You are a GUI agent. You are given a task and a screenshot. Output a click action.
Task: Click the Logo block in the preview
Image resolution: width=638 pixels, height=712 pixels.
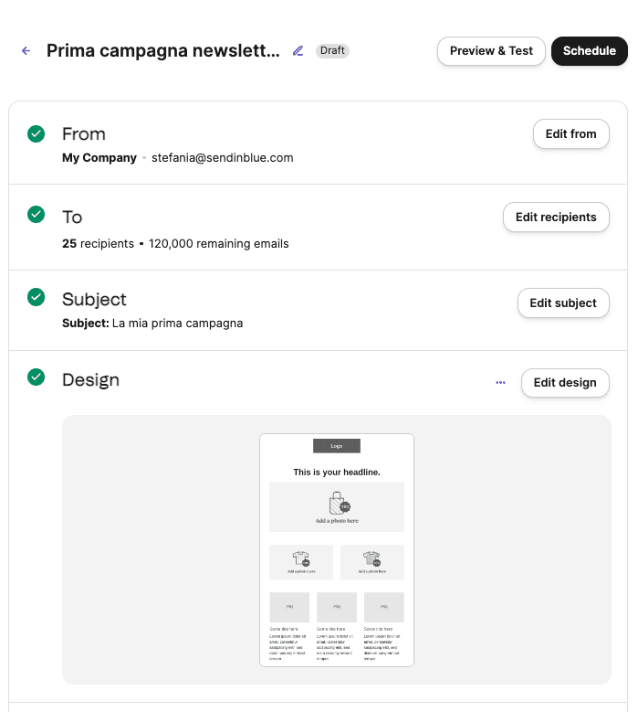pos(337,446)
